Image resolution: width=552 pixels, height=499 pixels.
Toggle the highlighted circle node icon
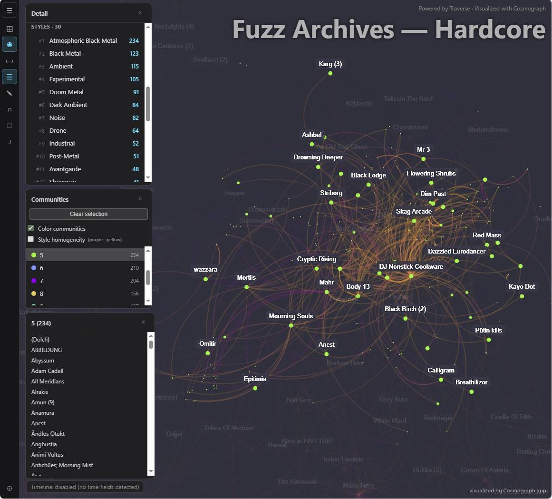click(x=10, y=44)
